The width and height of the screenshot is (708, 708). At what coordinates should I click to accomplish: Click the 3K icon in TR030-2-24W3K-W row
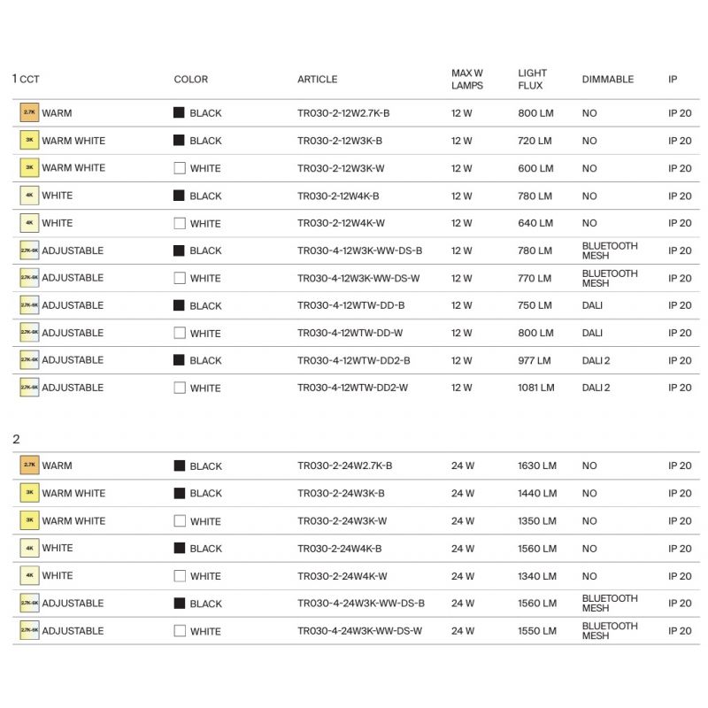coord(29,520)
